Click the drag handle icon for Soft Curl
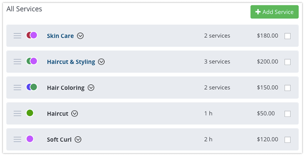305x156 pixels. (17, 139)
